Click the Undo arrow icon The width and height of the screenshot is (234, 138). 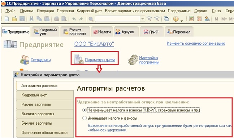[x=74, y=19]
